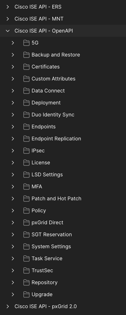Viewport: 126px width, 315px height.
Task: Click the folder icon beside 5G
Action: 26,43
